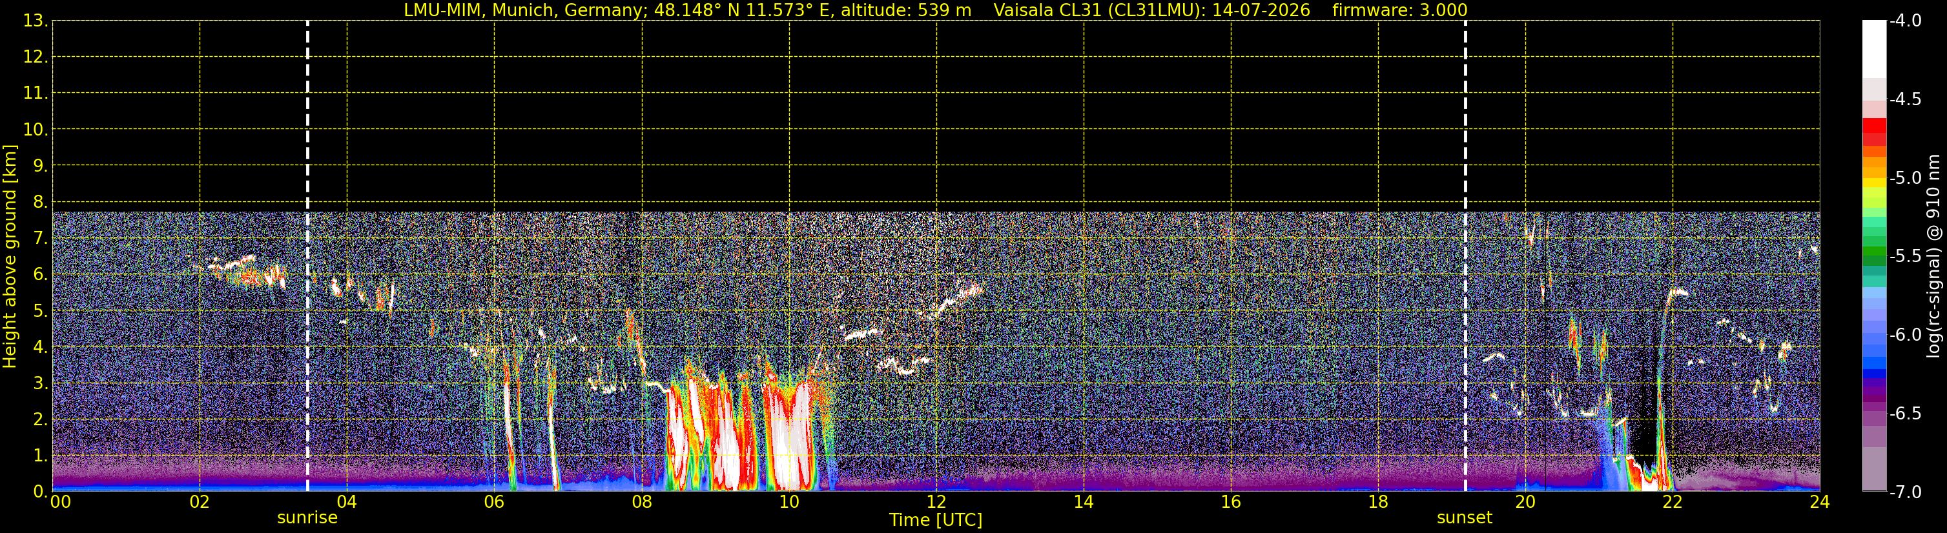This screenshot has width=1947, height=533.
Task: Click the '5.' height axis tick label
Action: pyautogui.click(x=41, y=311)
